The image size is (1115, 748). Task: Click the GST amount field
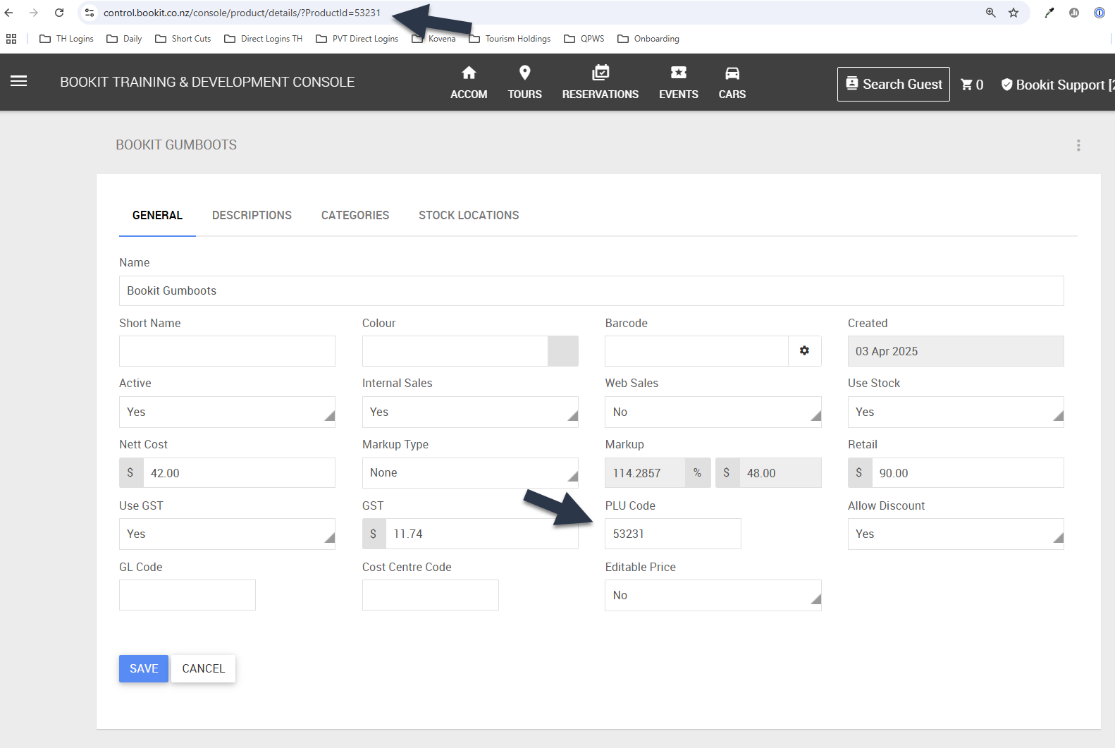click(x=481, y=534)
